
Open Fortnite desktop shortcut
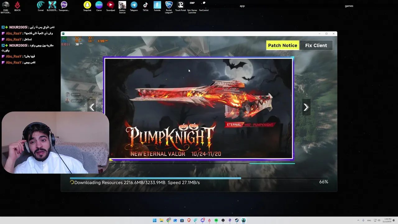[x=157, y=7]
